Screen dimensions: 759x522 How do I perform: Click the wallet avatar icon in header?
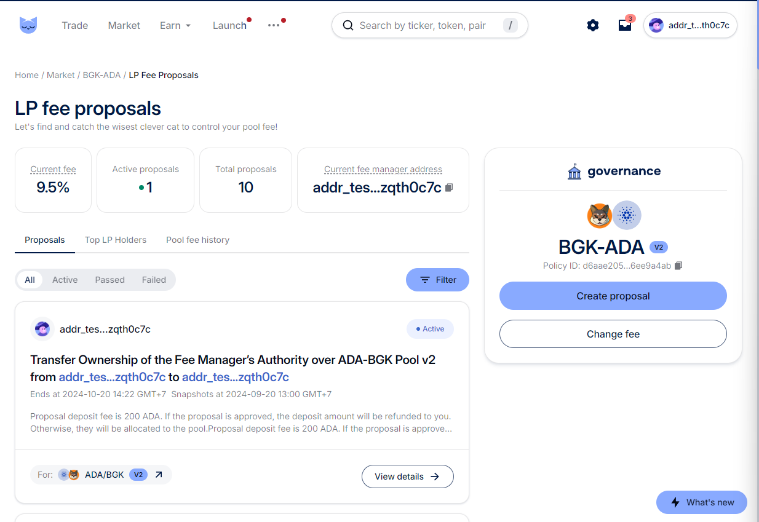point(656,25)
